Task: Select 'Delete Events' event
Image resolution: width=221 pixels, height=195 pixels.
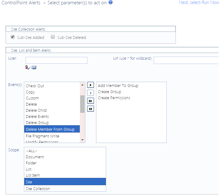Action: coord(52,116)
